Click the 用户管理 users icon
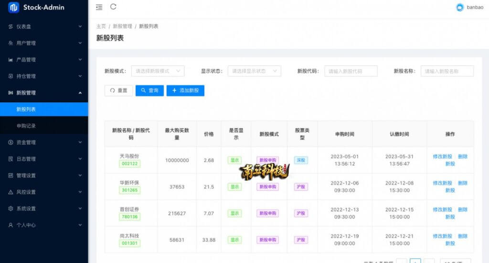The height and width of the screenshot is (263, 489). tap(11, 43)
